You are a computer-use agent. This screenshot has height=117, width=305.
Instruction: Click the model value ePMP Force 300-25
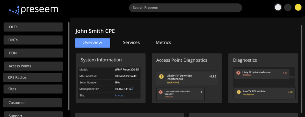pos(127,69)
